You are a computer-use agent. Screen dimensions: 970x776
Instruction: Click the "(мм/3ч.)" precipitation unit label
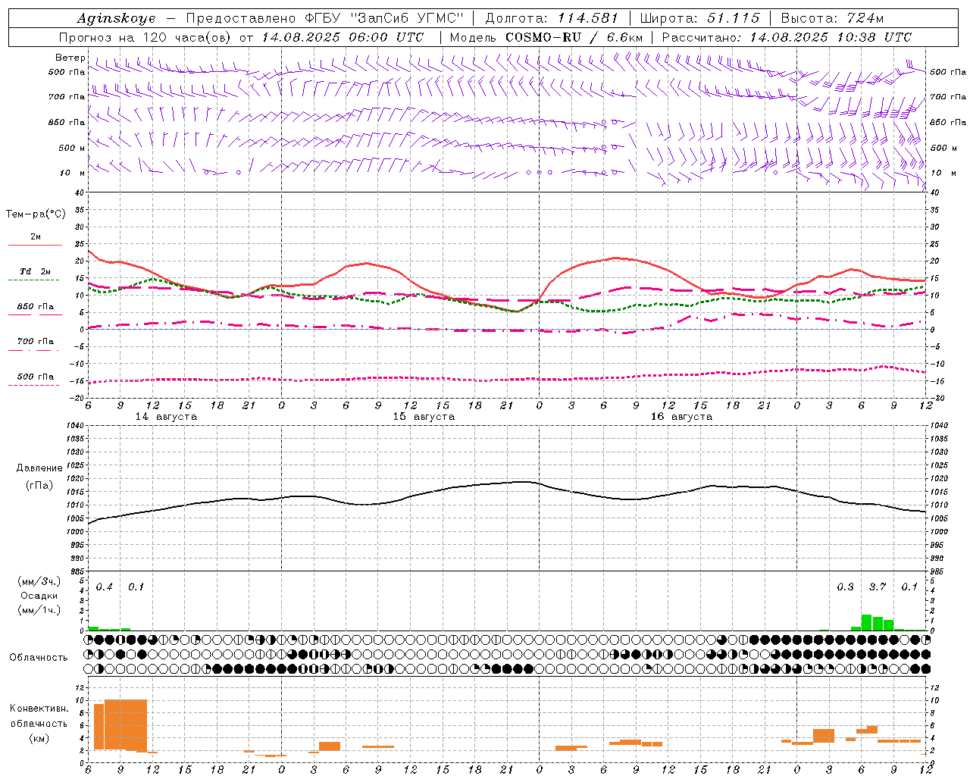pos(39,581)
